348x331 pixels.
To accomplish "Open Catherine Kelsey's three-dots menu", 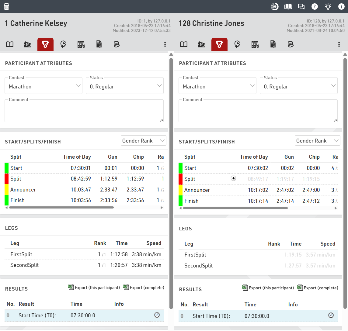I will [x=165, y=44].
